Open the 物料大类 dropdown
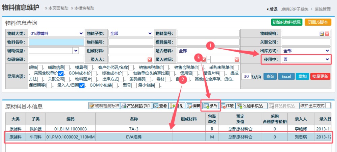Image resolution: width=337 pixels, height=152 pixels. [x=56, y=33]
